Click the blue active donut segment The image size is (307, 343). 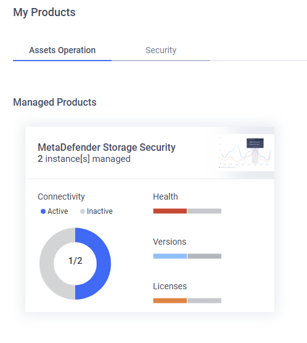[104, 264]
